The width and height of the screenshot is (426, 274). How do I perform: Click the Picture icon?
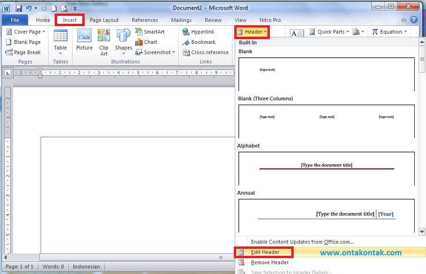[x=84, y=40]
